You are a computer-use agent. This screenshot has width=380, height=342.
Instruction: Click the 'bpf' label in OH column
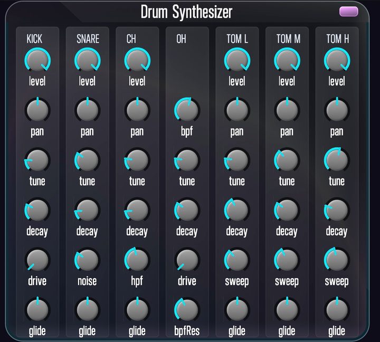[187, 131]
